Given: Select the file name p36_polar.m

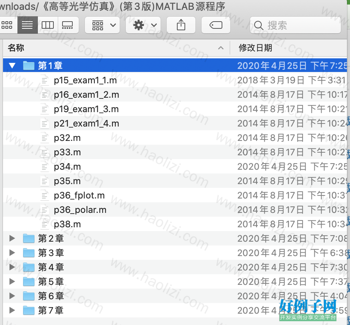Looking at the screenshot, I should (x=80, y=210).
